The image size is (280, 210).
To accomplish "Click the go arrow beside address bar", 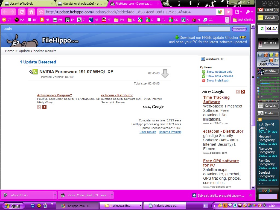I will coord(228,12).
